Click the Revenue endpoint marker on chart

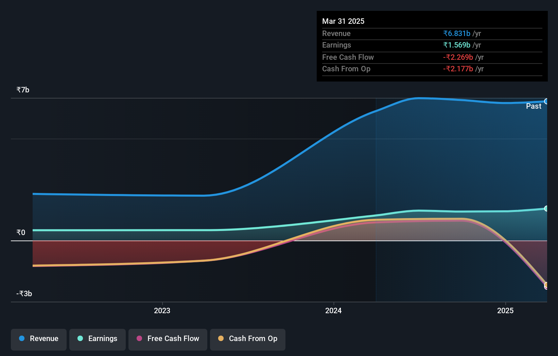point(546,101)
